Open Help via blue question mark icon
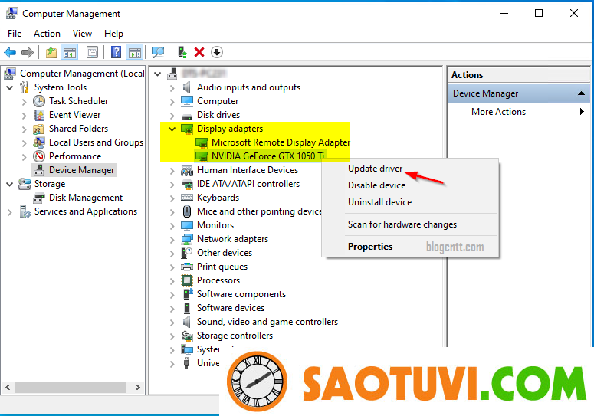 coord(116,52)
